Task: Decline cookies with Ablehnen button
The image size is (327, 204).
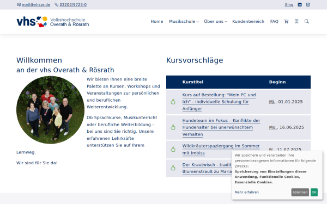Action: [x=300, y=193]
